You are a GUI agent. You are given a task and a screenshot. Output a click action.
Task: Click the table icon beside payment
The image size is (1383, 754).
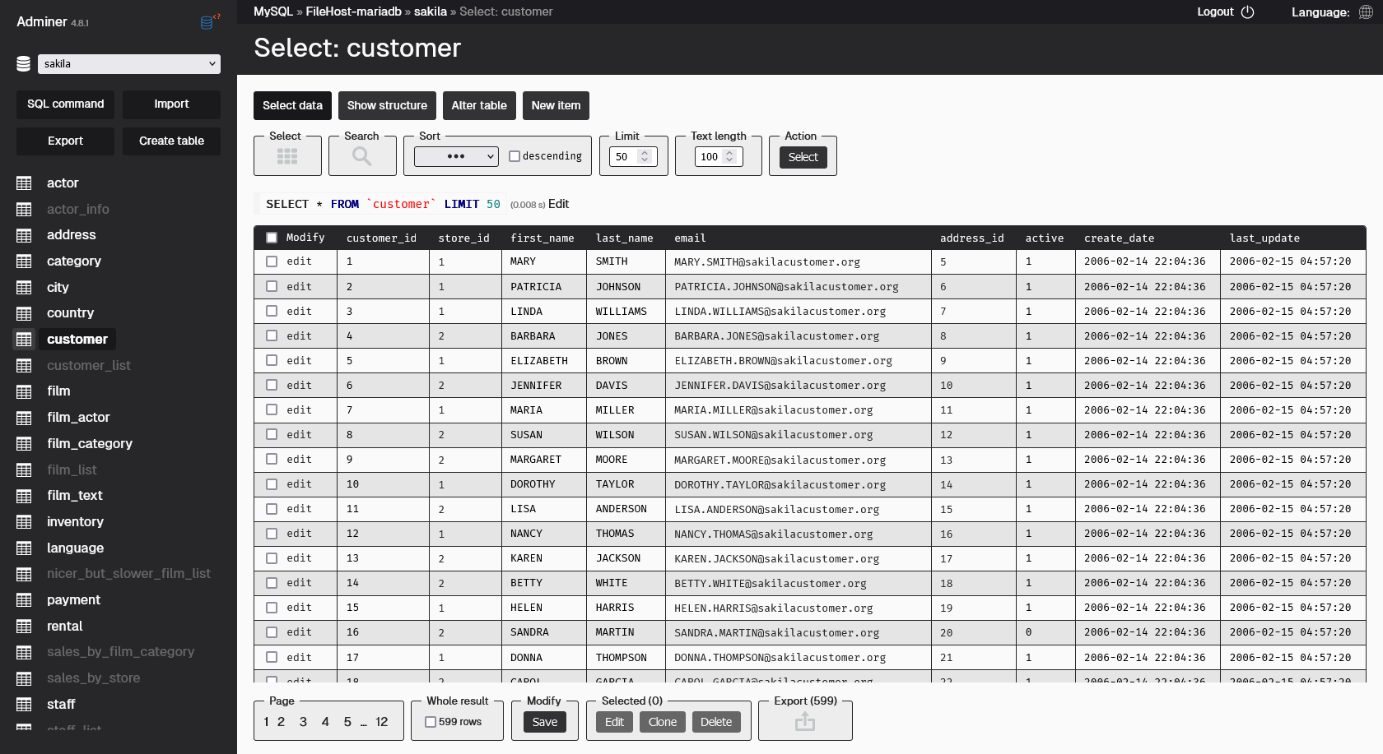pyautogui.click(x=25, y=600)
